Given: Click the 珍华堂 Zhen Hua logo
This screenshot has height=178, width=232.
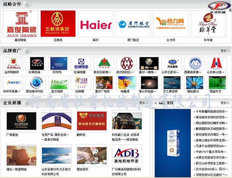Looking at the screenshot, I should pyautogui.click(x=208, y=24).
